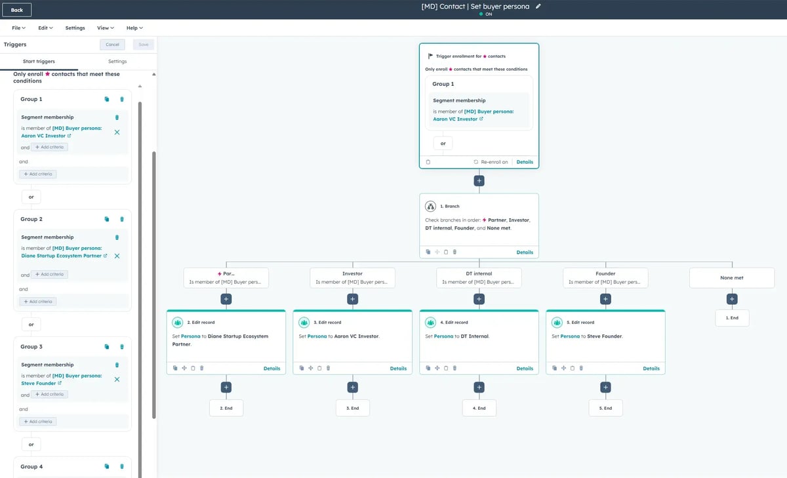Screen dimensions: 787x478
Task: Open the Help menu
Action: point(134,28)
